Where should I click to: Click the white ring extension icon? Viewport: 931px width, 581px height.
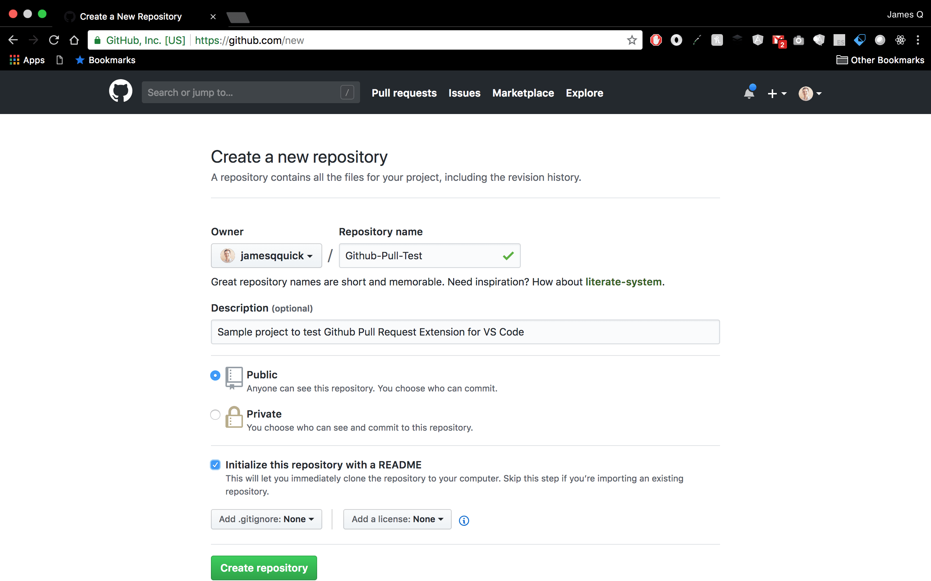tap(676, 40)
